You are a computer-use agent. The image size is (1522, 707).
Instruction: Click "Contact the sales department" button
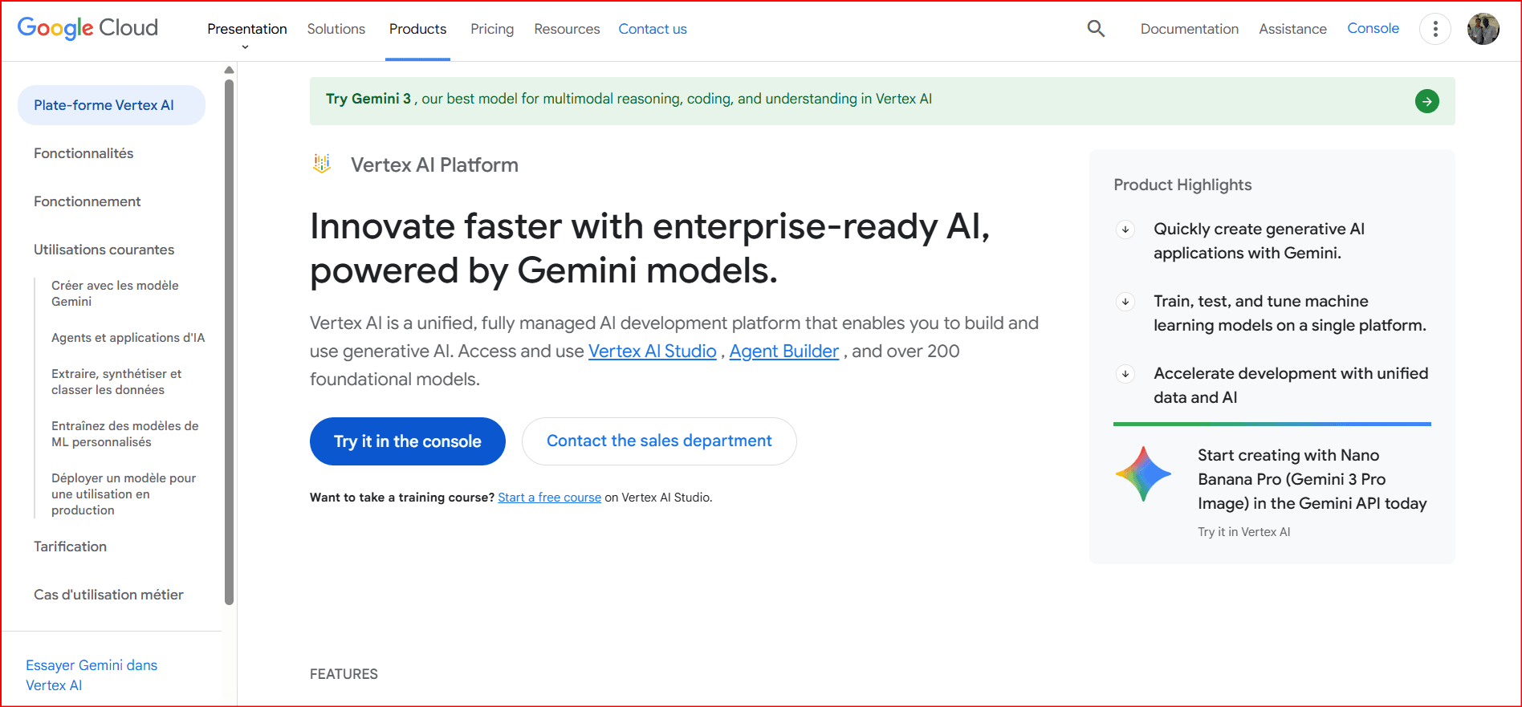click(658, 441)
